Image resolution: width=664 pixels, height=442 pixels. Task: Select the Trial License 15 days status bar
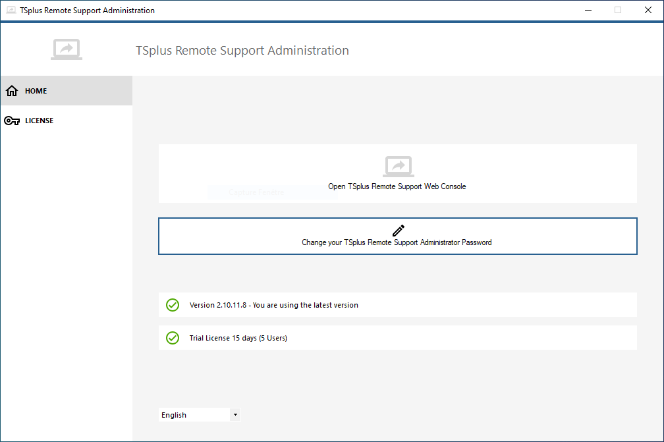(397, 337)
